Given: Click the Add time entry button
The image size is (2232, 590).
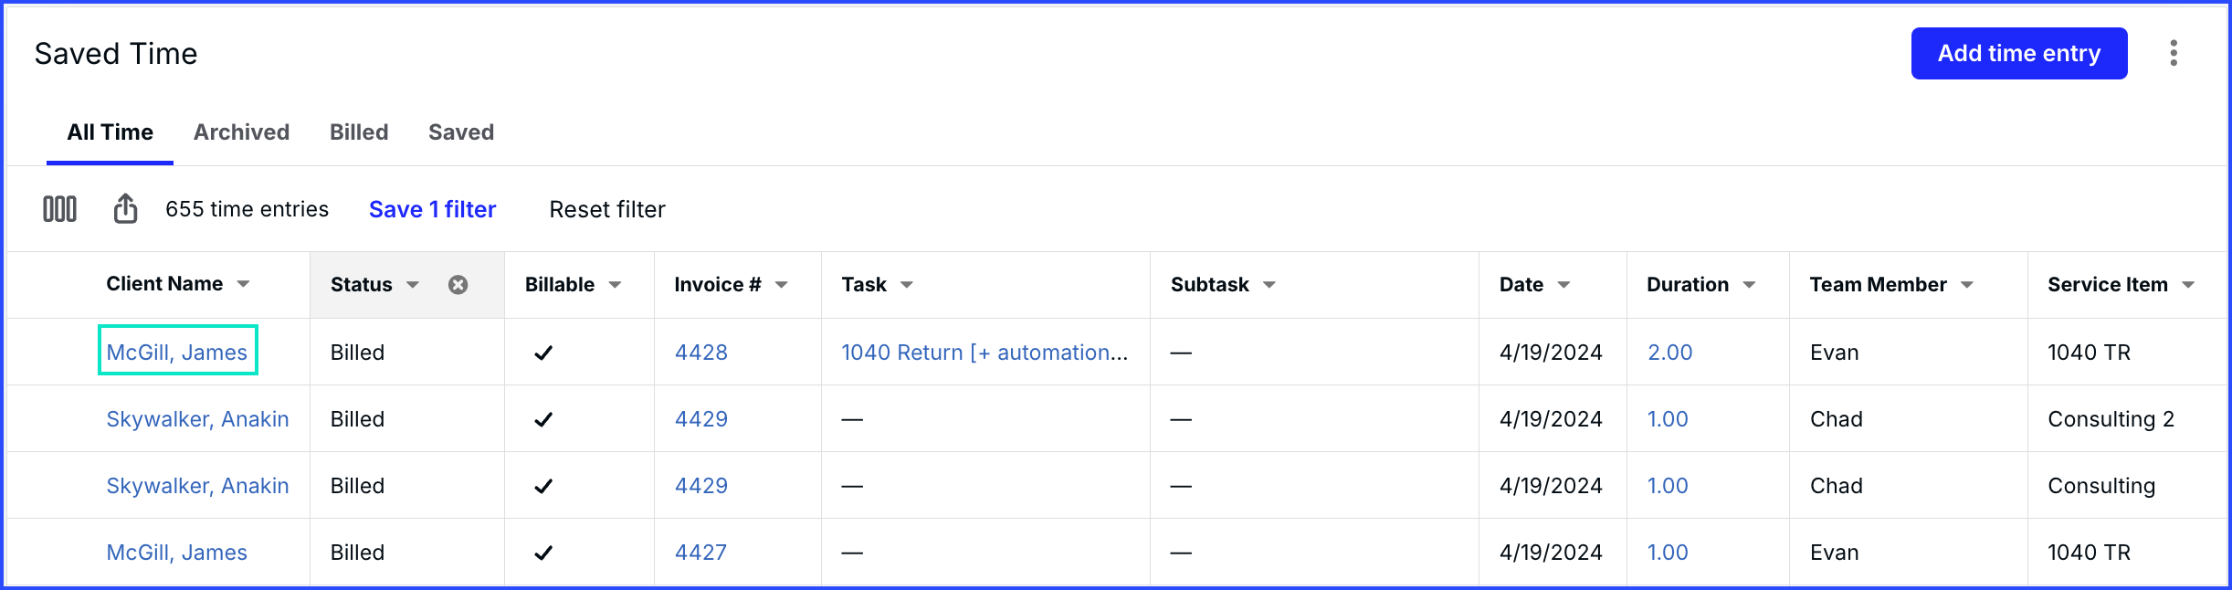Looking at the screenshot, I should 2019,53.
